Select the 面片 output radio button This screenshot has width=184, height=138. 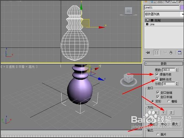(158, 134)
